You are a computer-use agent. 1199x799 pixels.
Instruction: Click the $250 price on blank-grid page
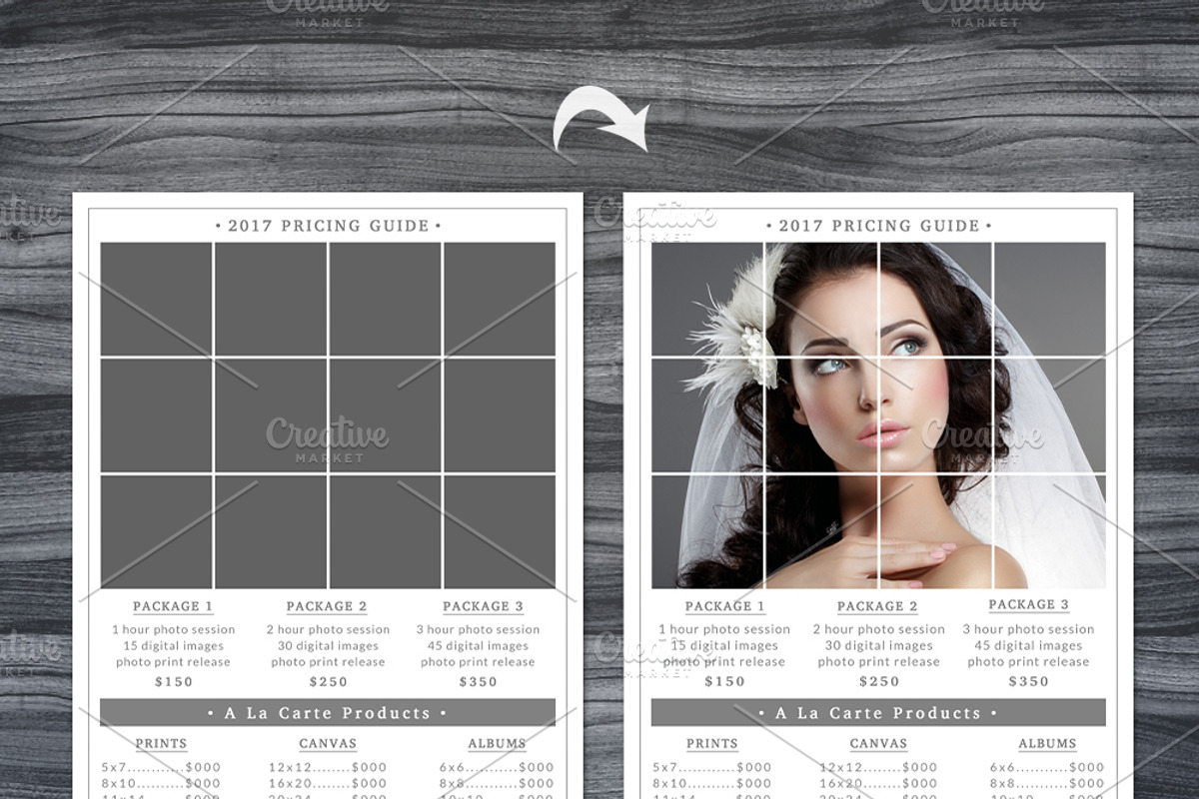pyautogui.click(x=328, y=682)
